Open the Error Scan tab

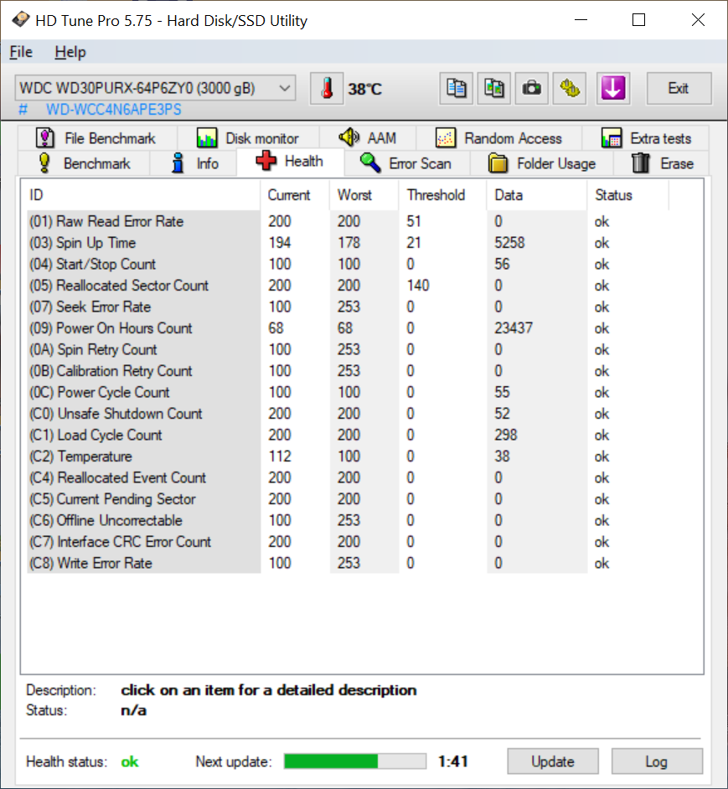(407, 163)
